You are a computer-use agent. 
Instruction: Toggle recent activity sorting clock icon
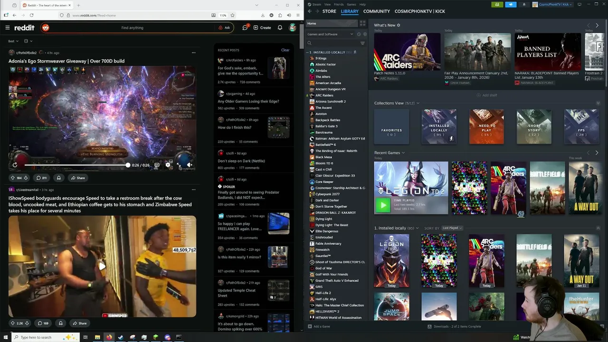359,34
